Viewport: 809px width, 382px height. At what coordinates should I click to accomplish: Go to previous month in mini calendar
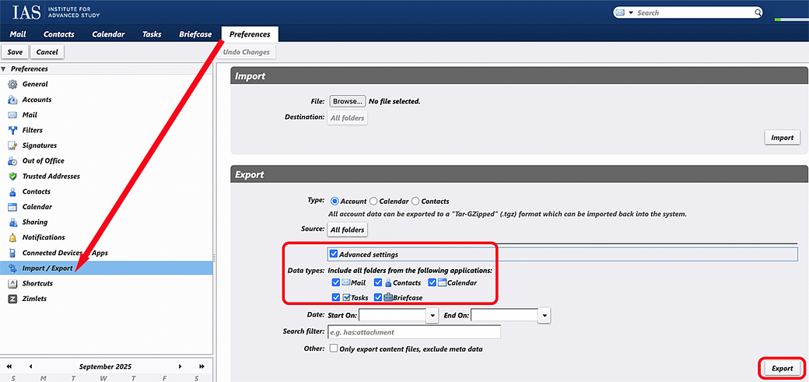pyautogui.click(x=30, y=366)
